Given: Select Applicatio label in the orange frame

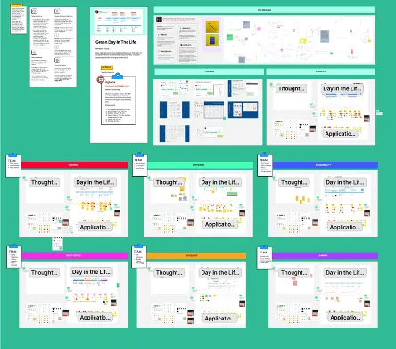Looking at the screenshot, I should click(x=220, y=319).
